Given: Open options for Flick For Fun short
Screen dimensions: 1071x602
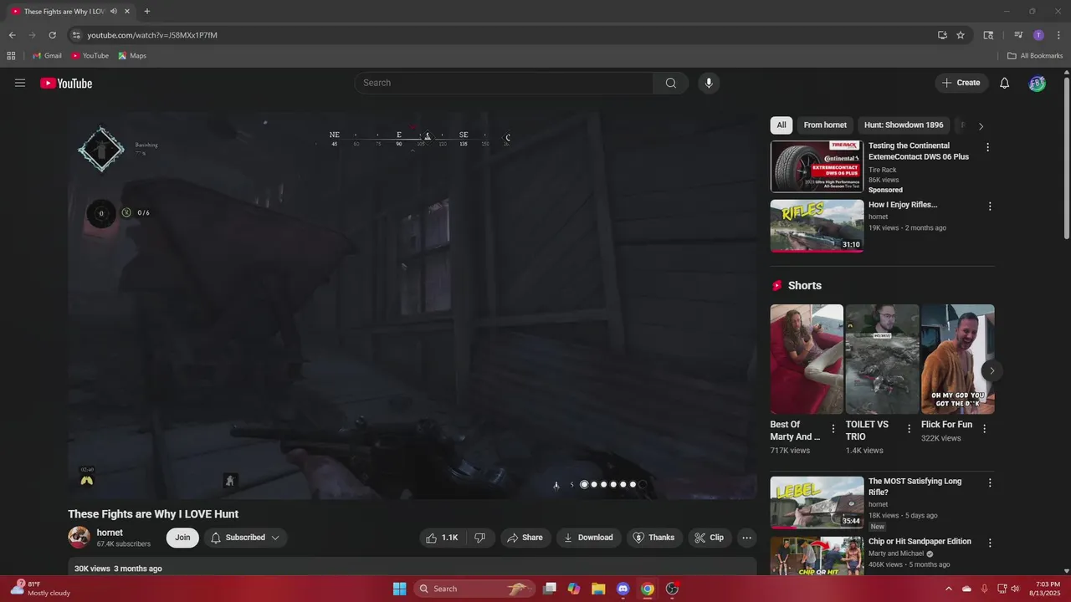Looking at the screenshot, I should 985,429.
